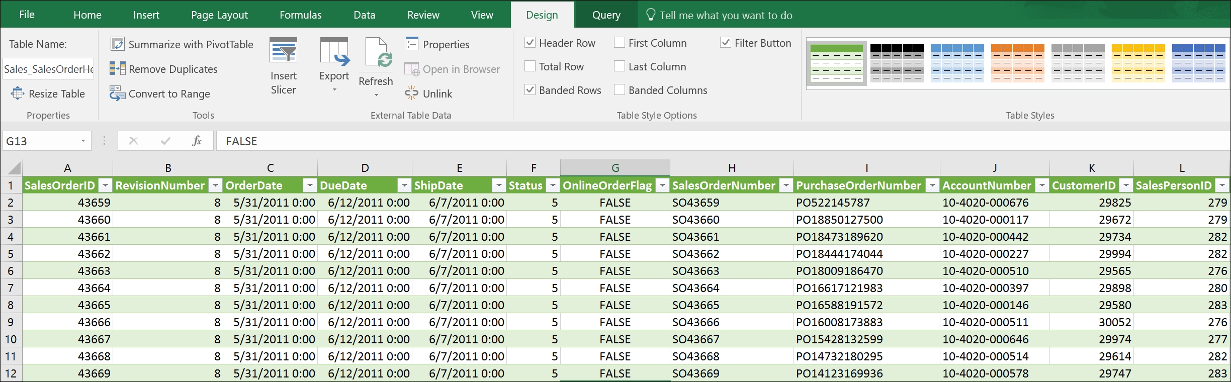Expand the Refresh dropdown arrow
This screenshot has width=1231, height=382.
click(x=376, y=95)
